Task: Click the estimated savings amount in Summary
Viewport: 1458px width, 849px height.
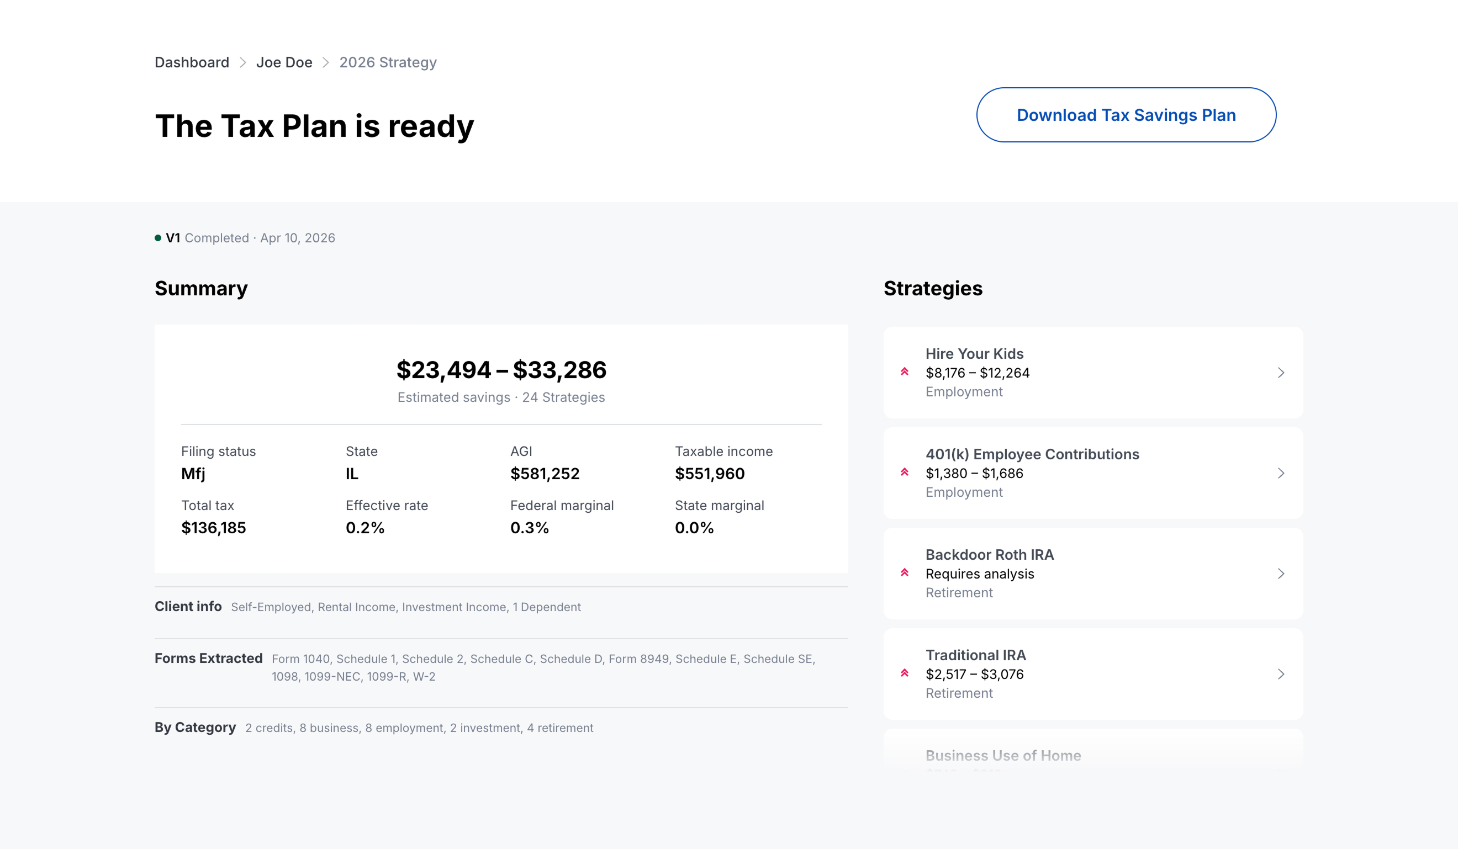Action: 501,370
